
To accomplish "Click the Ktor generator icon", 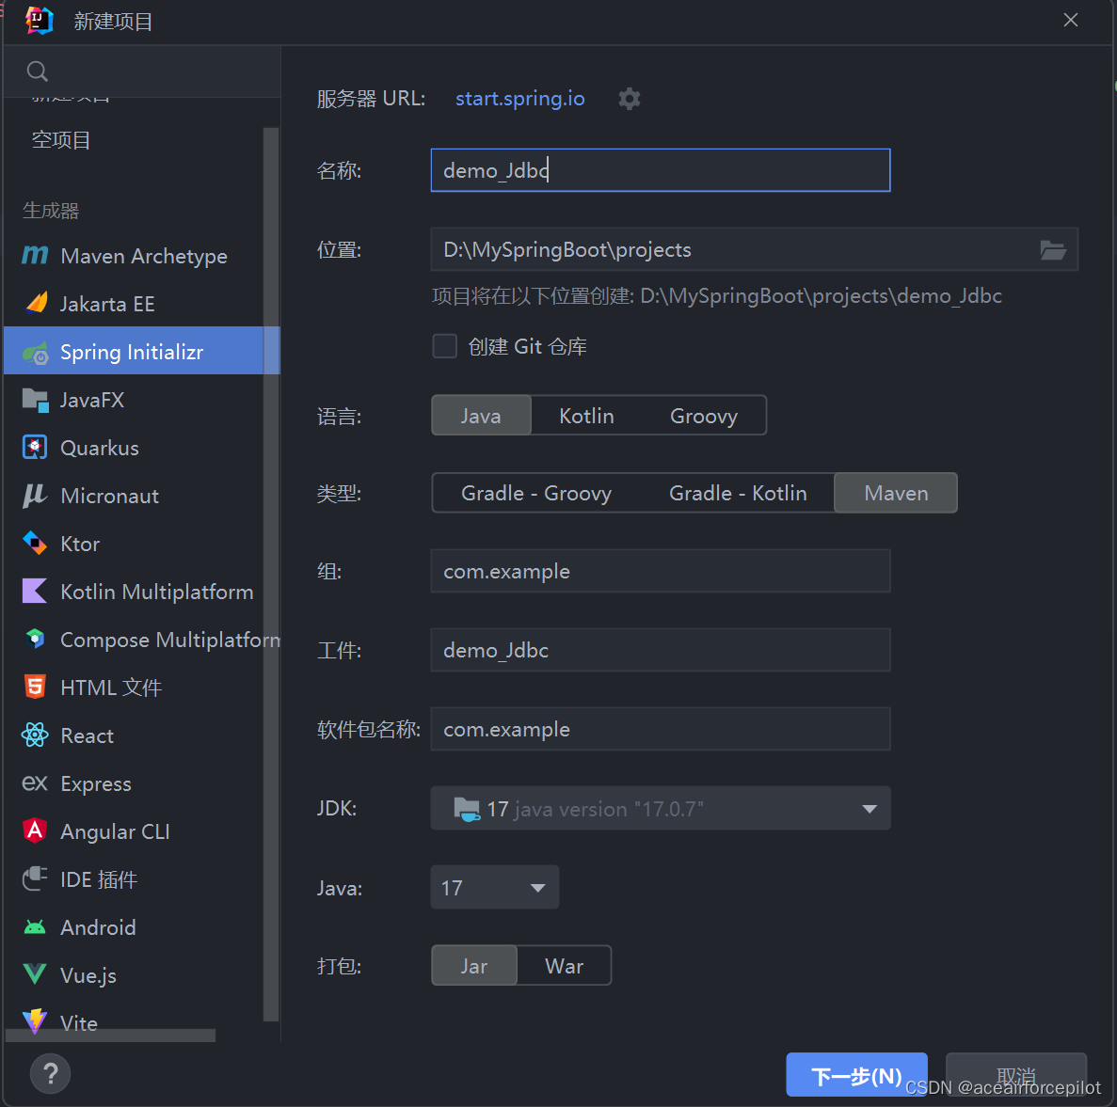I will click(35, 544).
